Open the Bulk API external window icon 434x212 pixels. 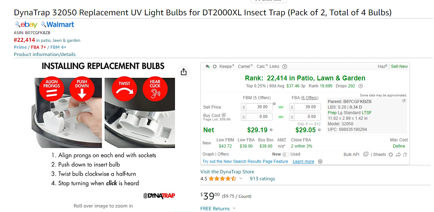pos(366,154)
